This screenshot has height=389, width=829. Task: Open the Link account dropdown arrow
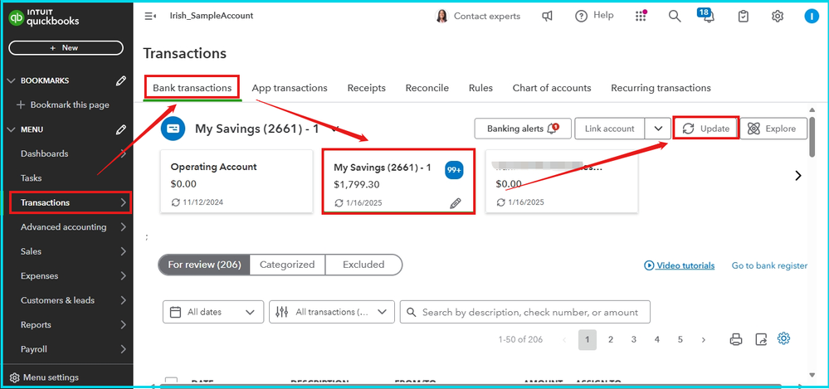pos(658,129)
